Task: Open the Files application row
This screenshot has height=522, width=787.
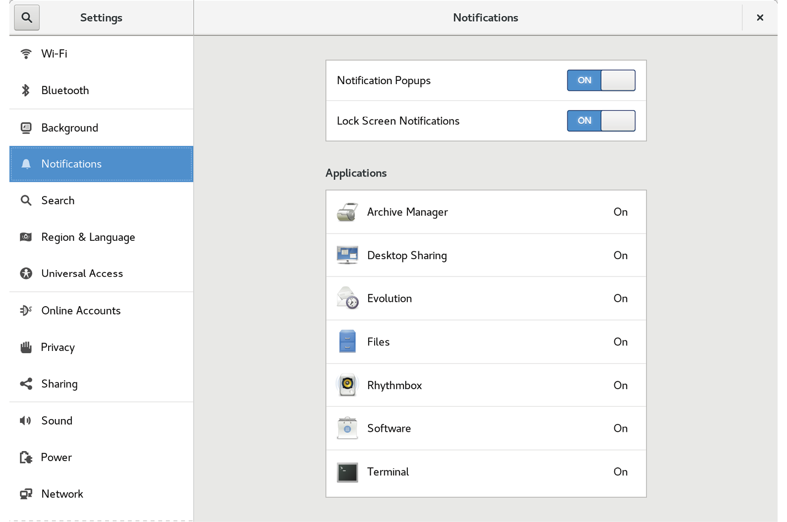Action: (x=485, y=342)
